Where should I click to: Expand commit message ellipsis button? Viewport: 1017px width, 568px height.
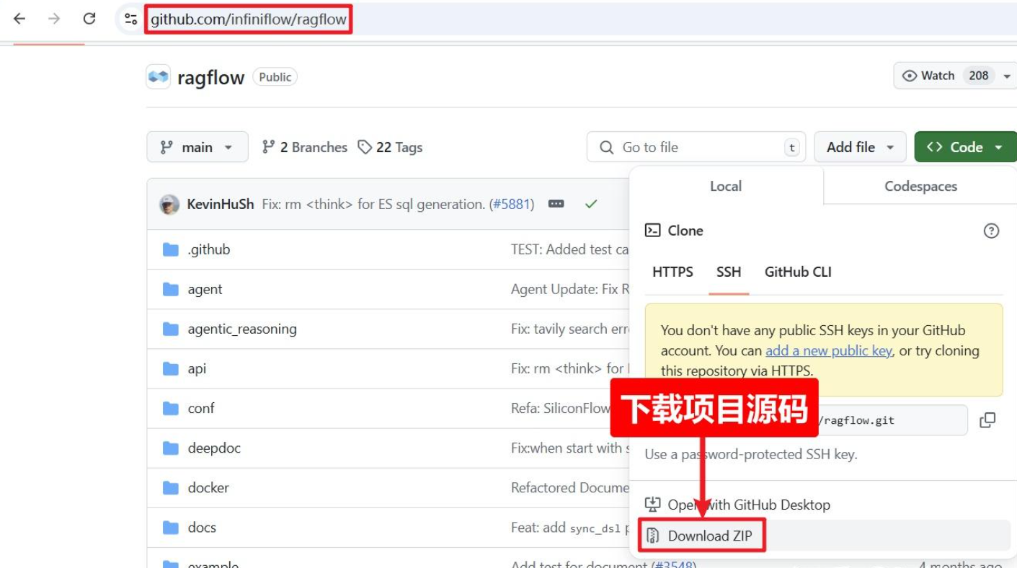556,204
